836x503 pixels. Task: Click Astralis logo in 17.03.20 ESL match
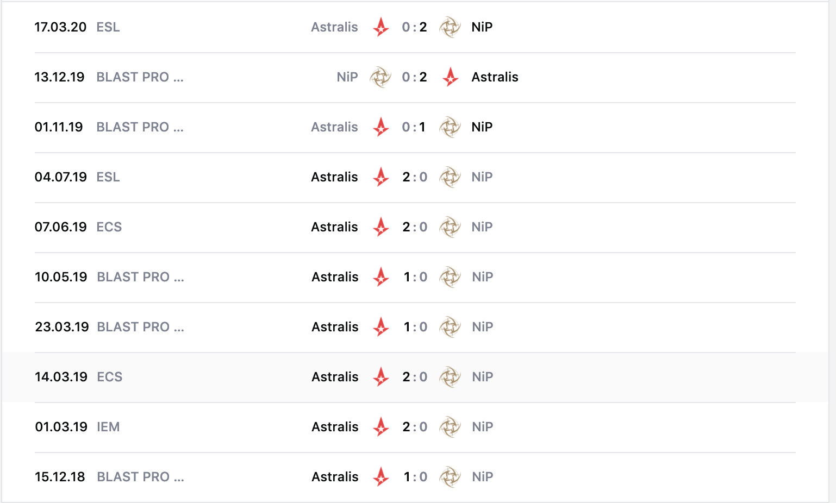click(381, 27)
